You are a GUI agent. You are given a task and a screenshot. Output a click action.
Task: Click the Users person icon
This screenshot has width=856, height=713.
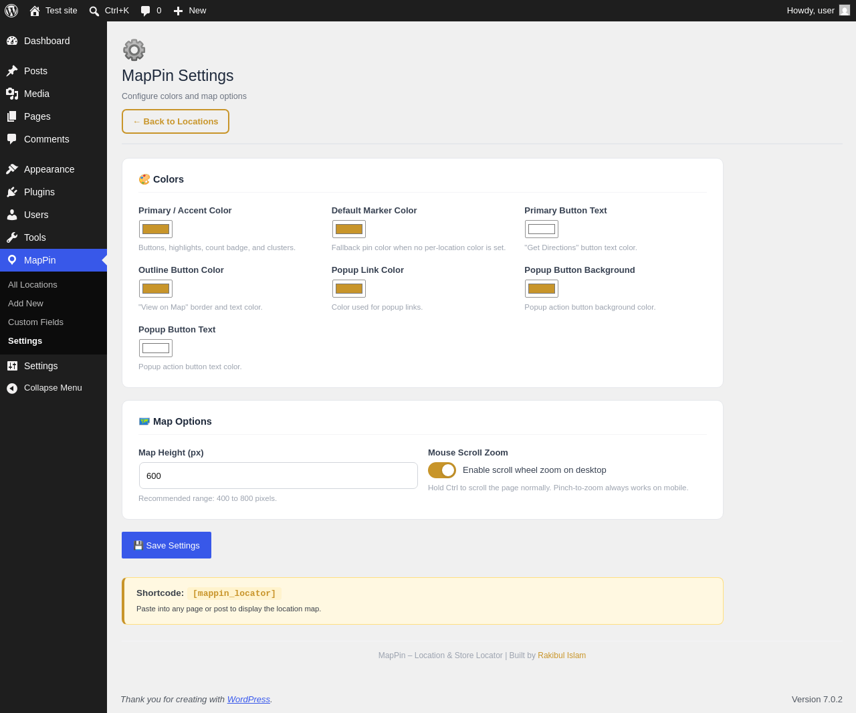click(x=12, y=215)
